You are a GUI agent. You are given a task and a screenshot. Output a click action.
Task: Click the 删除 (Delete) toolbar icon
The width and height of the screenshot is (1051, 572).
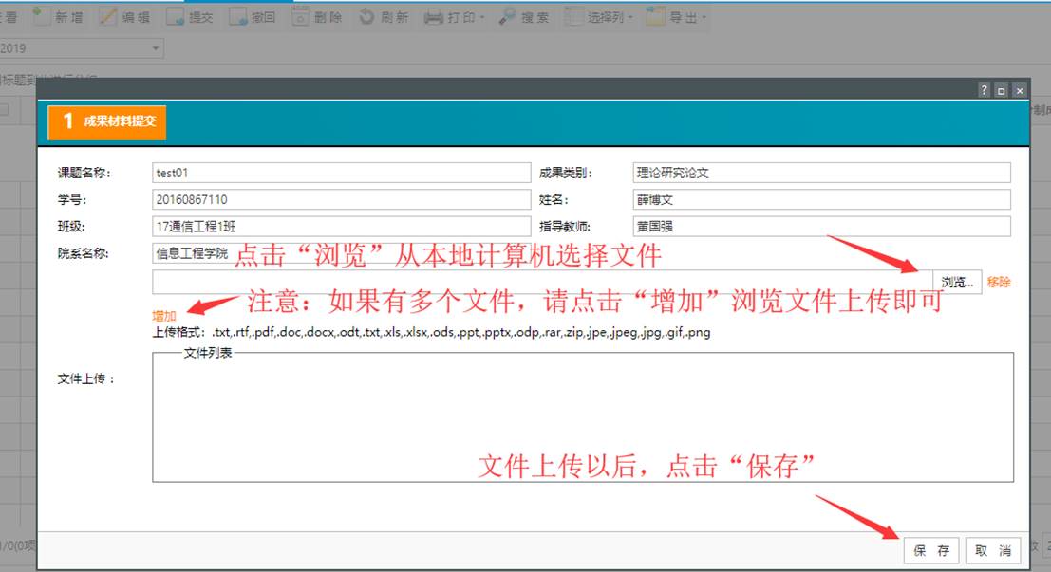(300, 16)
